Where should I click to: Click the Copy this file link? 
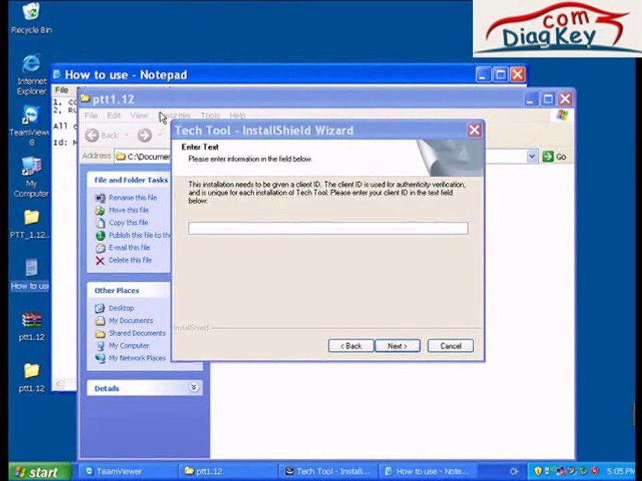coord(128,223)
